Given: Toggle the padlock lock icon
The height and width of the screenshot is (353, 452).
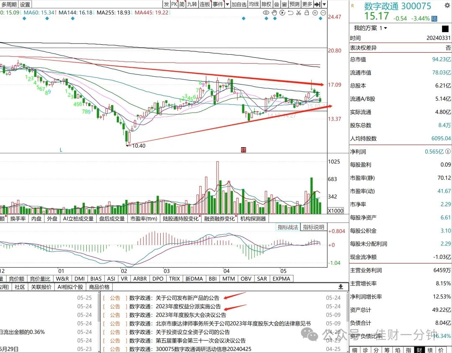Looking at the screenshot, I should [307, 13].
